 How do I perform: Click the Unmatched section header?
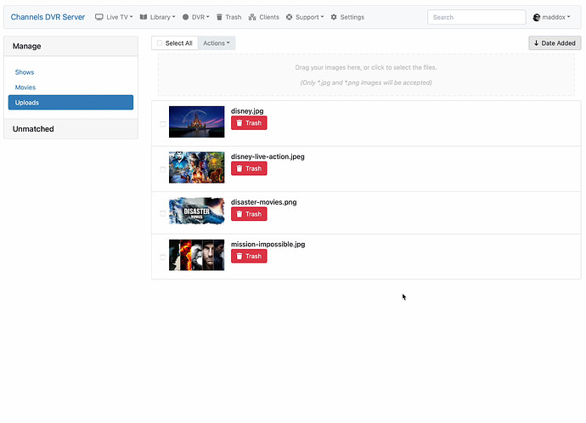pyautogui.click(x=70, y=129)
